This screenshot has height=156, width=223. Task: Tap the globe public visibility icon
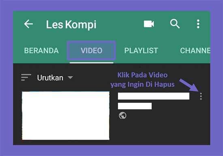[x=122, y=115]
